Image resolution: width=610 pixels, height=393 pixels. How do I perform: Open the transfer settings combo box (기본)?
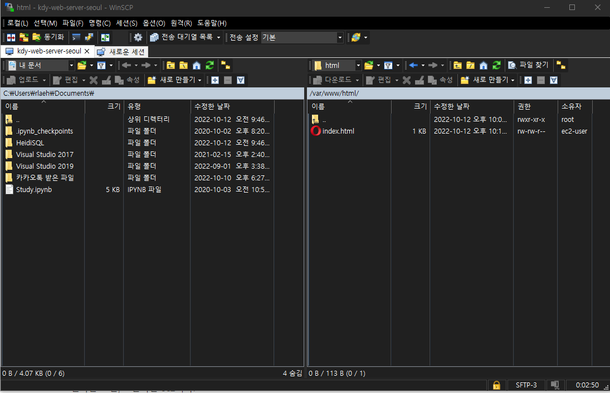tap(302, 37)
